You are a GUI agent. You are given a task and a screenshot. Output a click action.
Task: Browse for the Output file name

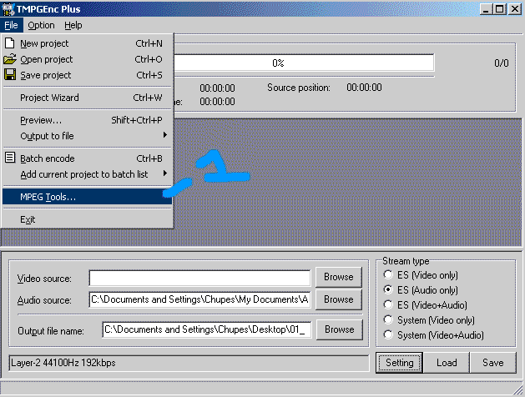pyautogui.click(x=339, y=329)
